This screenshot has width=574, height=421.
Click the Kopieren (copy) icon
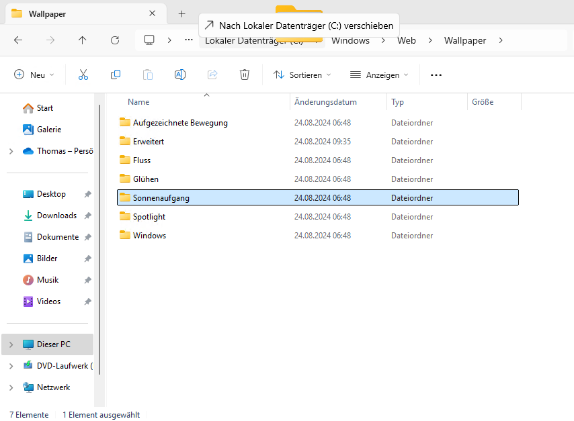click(x=115, y=75)
